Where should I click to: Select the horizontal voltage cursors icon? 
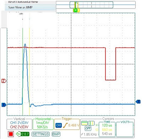tap(84, 123)
